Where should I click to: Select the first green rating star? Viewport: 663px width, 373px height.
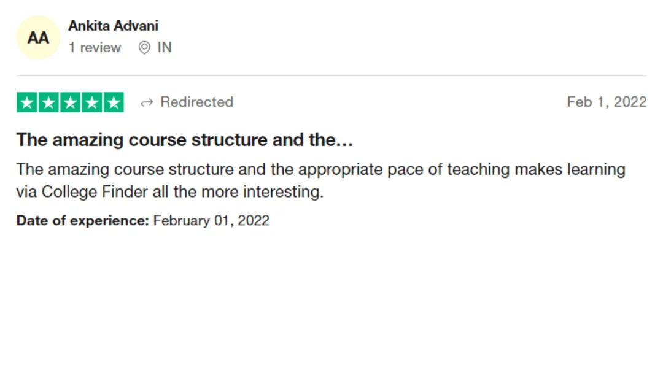point(27,102)
